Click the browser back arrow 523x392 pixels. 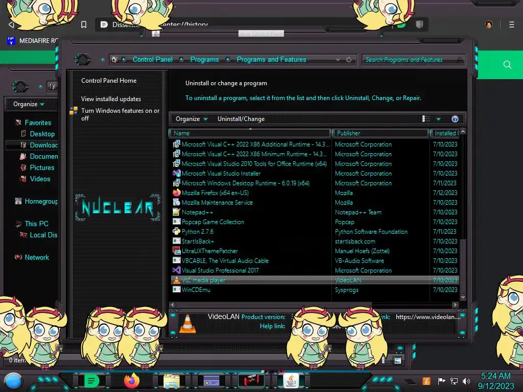(11, 24)
